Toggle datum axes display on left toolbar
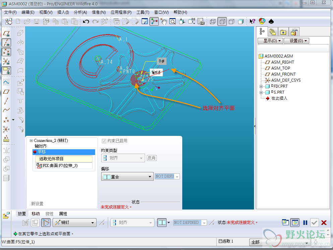 click(6, 43)
